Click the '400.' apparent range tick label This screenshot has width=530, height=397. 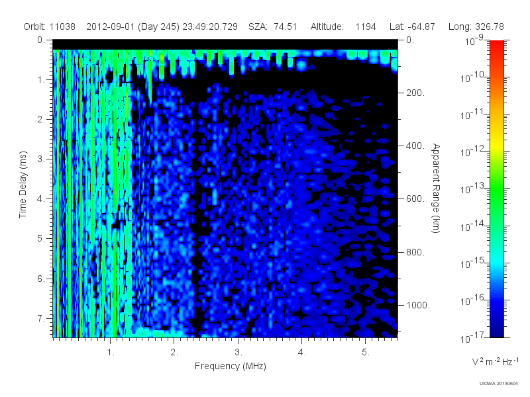tap(415, 146)
